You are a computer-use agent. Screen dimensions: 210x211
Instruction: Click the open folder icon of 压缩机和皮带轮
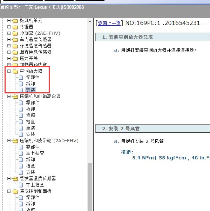(15, 141)
